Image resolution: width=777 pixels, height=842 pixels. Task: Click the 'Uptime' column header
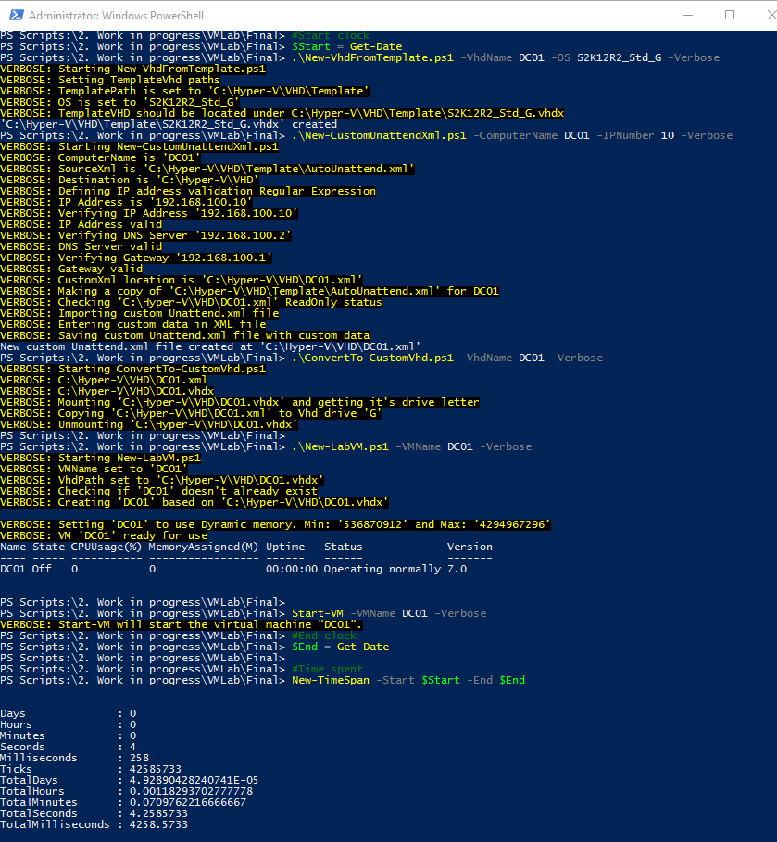pos(285,547)
